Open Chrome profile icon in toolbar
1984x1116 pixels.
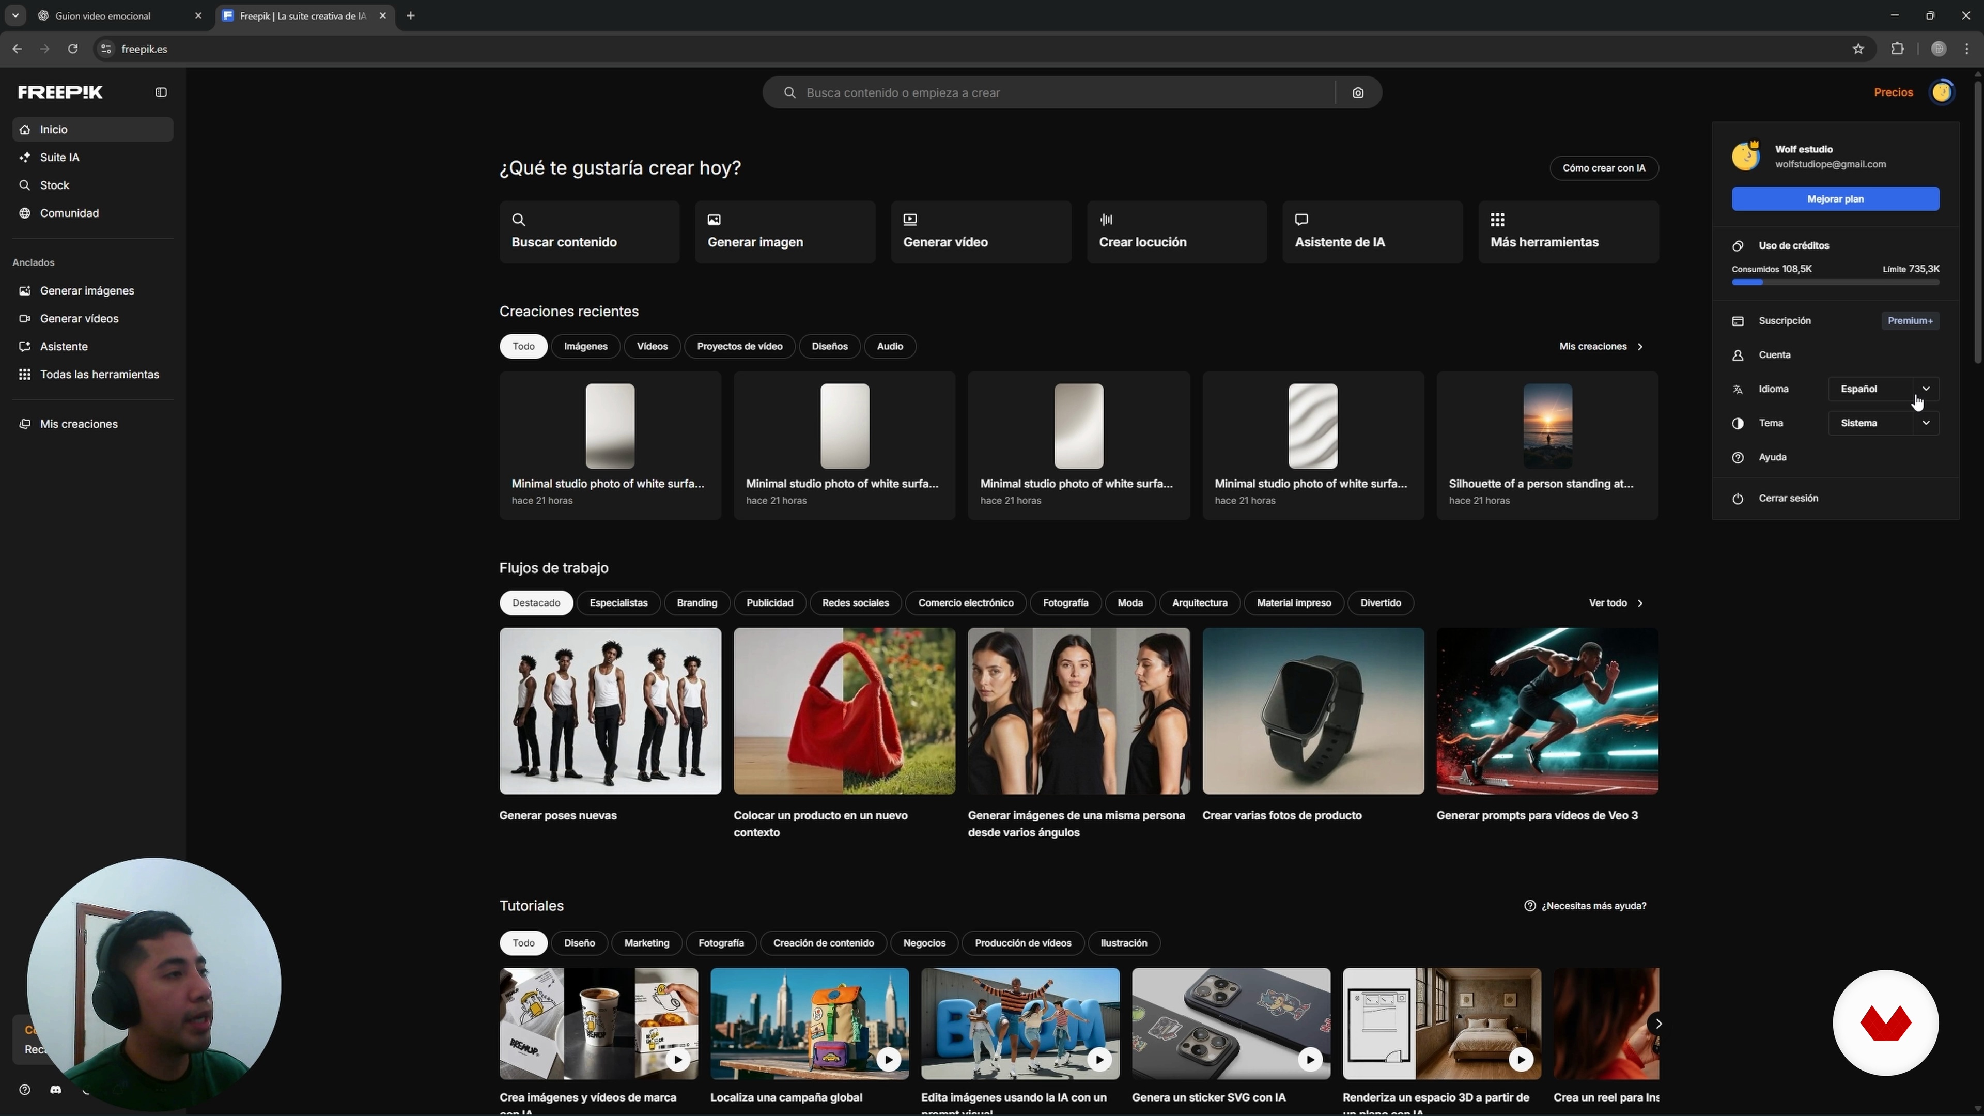[1939, 49]
